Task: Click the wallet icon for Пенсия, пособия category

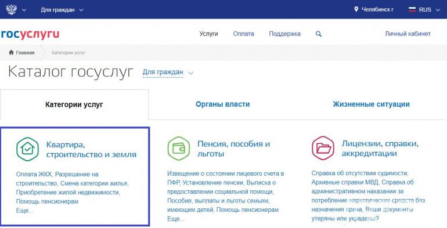Action: point(179,149)
